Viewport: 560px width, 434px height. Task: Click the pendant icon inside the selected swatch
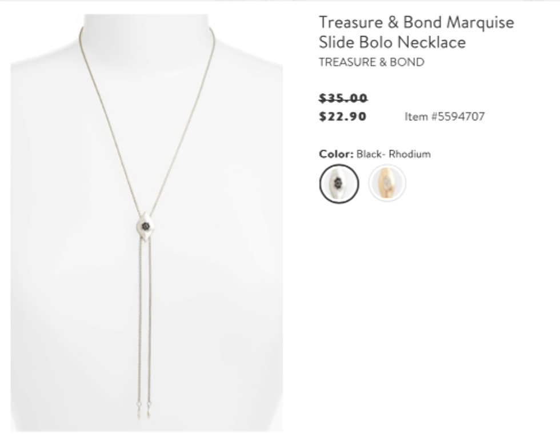[x=338, y=183]
